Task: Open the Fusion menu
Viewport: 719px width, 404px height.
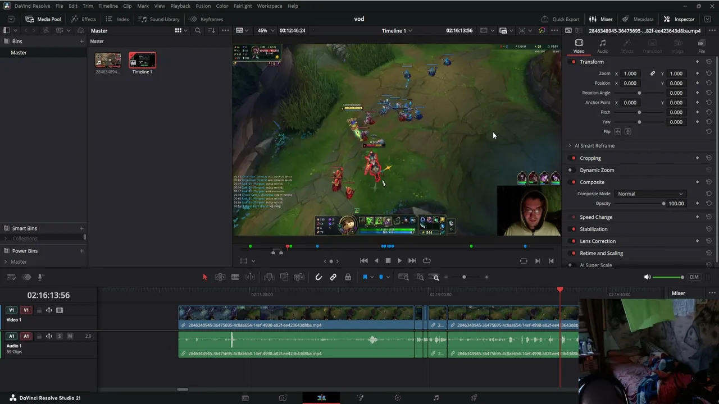Action: tap(203, 6)
